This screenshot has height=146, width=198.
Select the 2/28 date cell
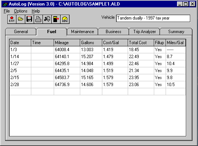20,85
